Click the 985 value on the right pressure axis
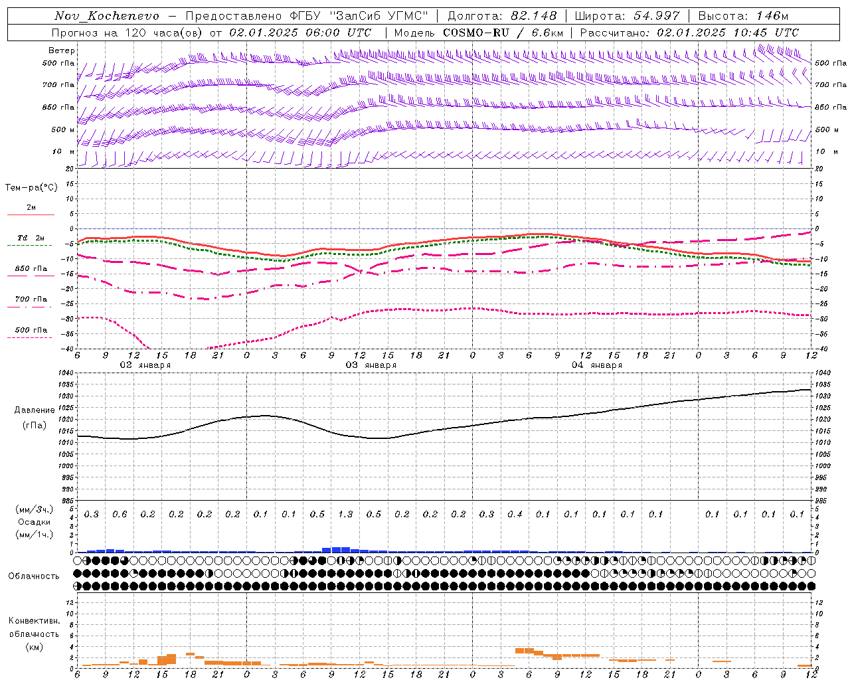This screenshot has width=850, height=680. click(823, 501)
